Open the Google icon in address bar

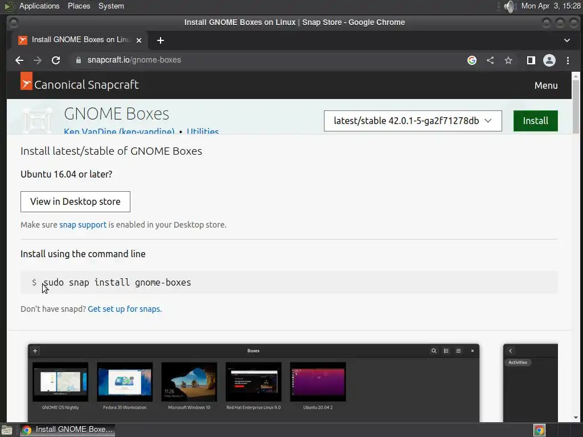tap(472, 60)
